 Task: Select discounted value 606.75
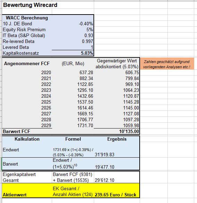tap(132, 72)
